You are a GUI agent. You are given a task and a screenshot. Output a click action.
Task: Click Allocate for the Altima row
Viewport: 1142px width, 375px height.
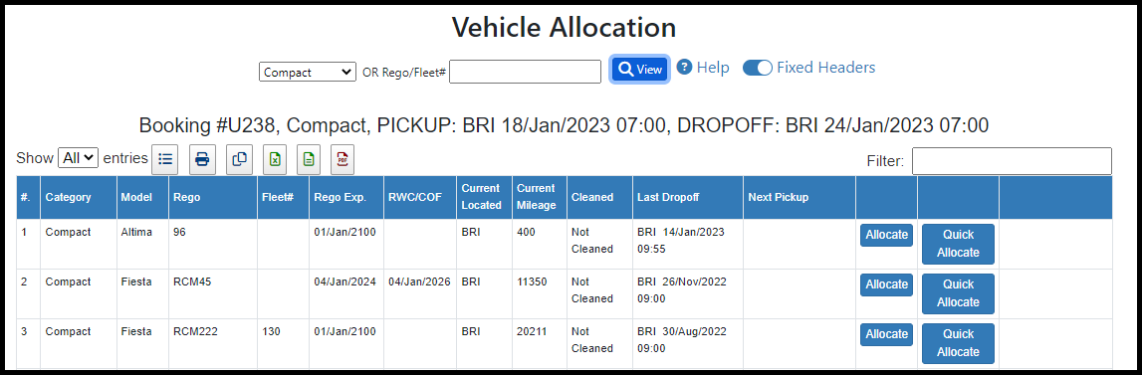click(x=886, y=235)
